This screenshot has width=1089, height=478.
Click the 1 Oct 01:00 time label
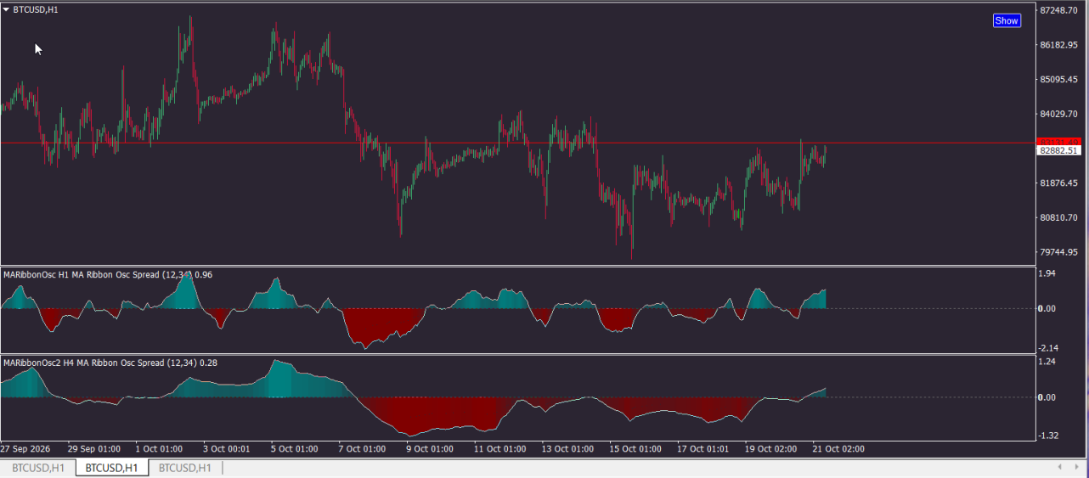click(x=159, y=449)
